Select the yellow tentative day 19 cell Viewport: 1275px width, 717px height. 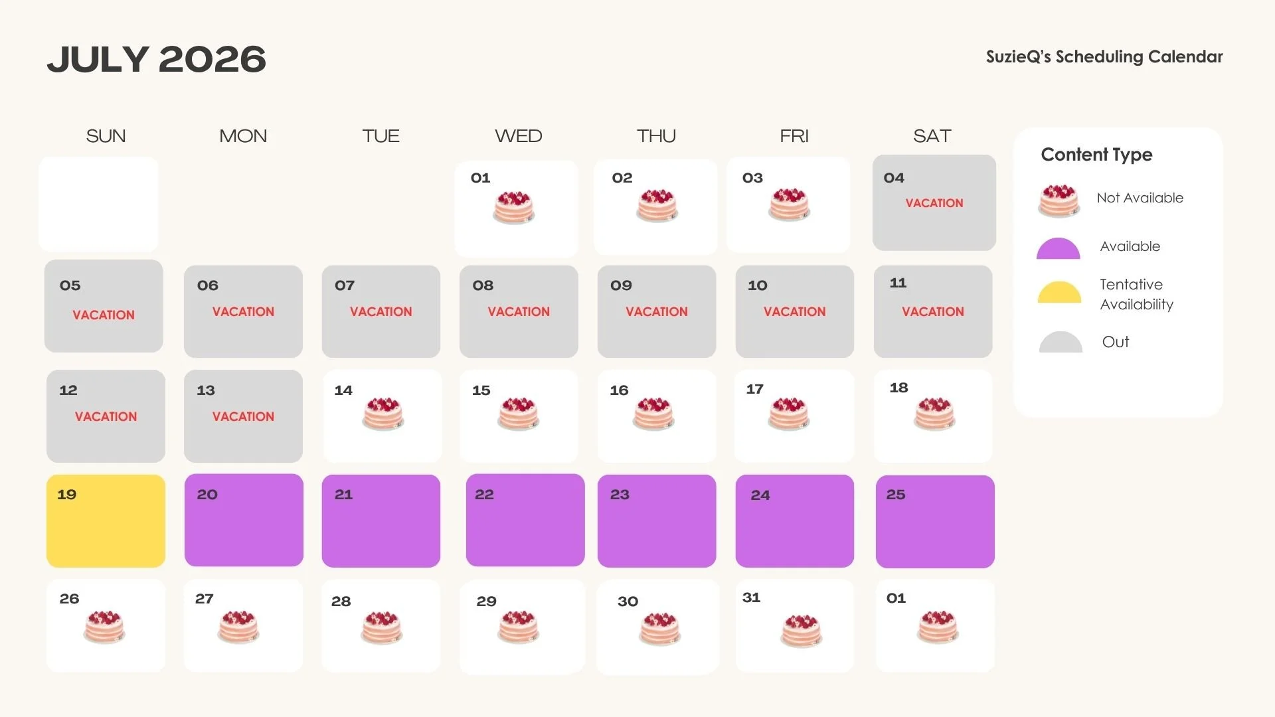[x=106, y=521]
